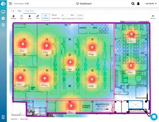The width and height of the screenshot is (159, 122).
Task: Open the AP List panel
Action: click(x=153, y=17)
